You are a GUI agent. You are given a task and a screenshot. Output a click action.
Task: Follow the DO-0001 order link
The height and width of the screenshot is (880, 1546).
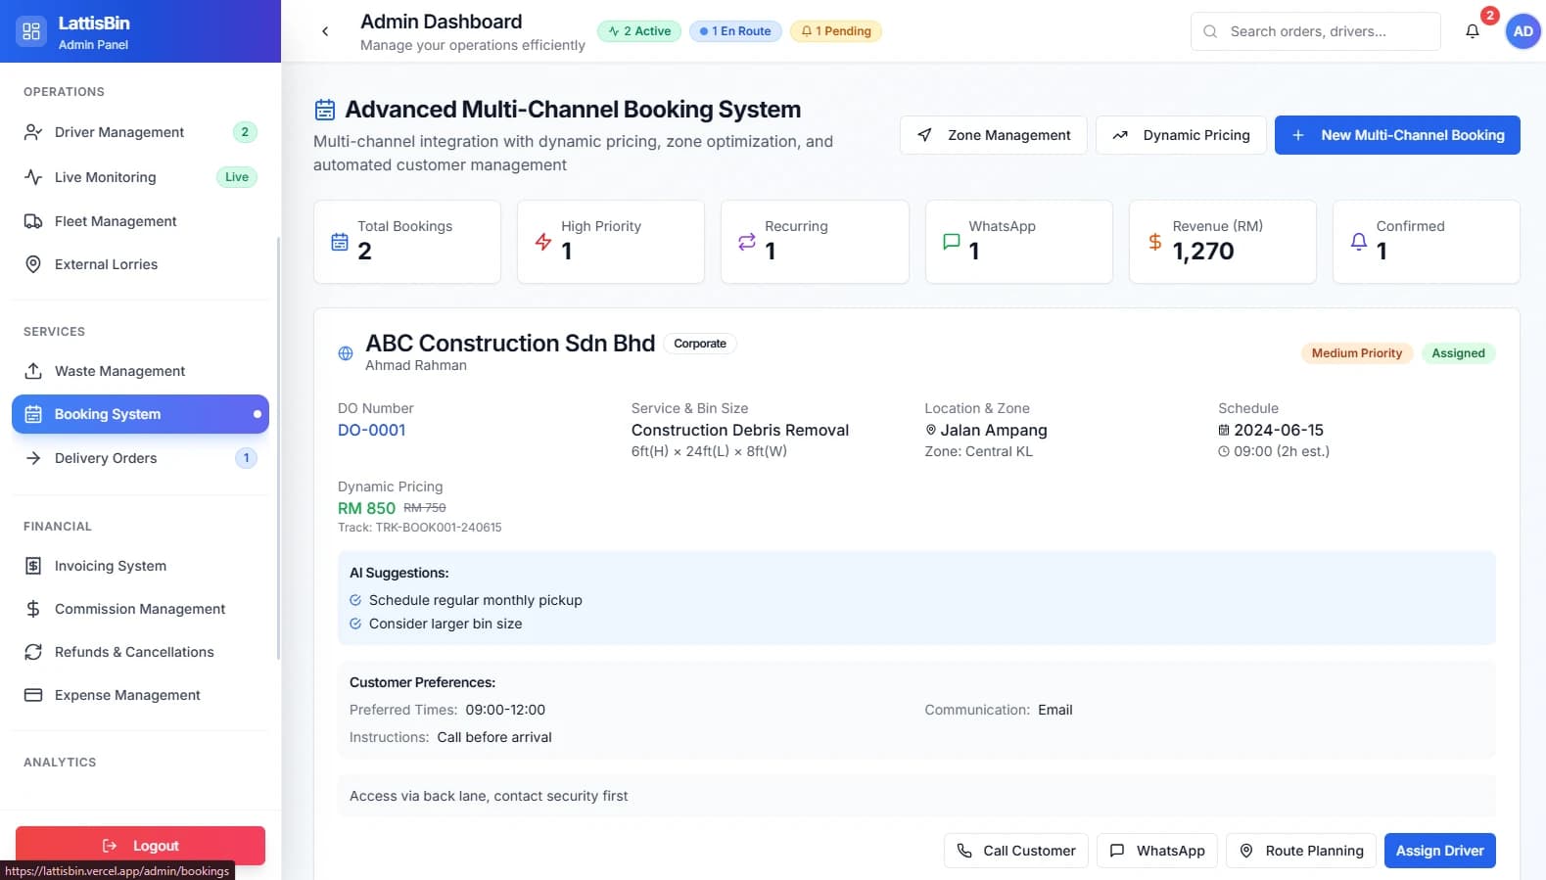371,430
